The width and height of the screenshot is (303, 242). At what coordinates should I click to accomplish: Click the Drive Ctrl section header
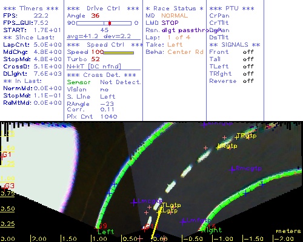pyautogui.click(x=103, y=8)
